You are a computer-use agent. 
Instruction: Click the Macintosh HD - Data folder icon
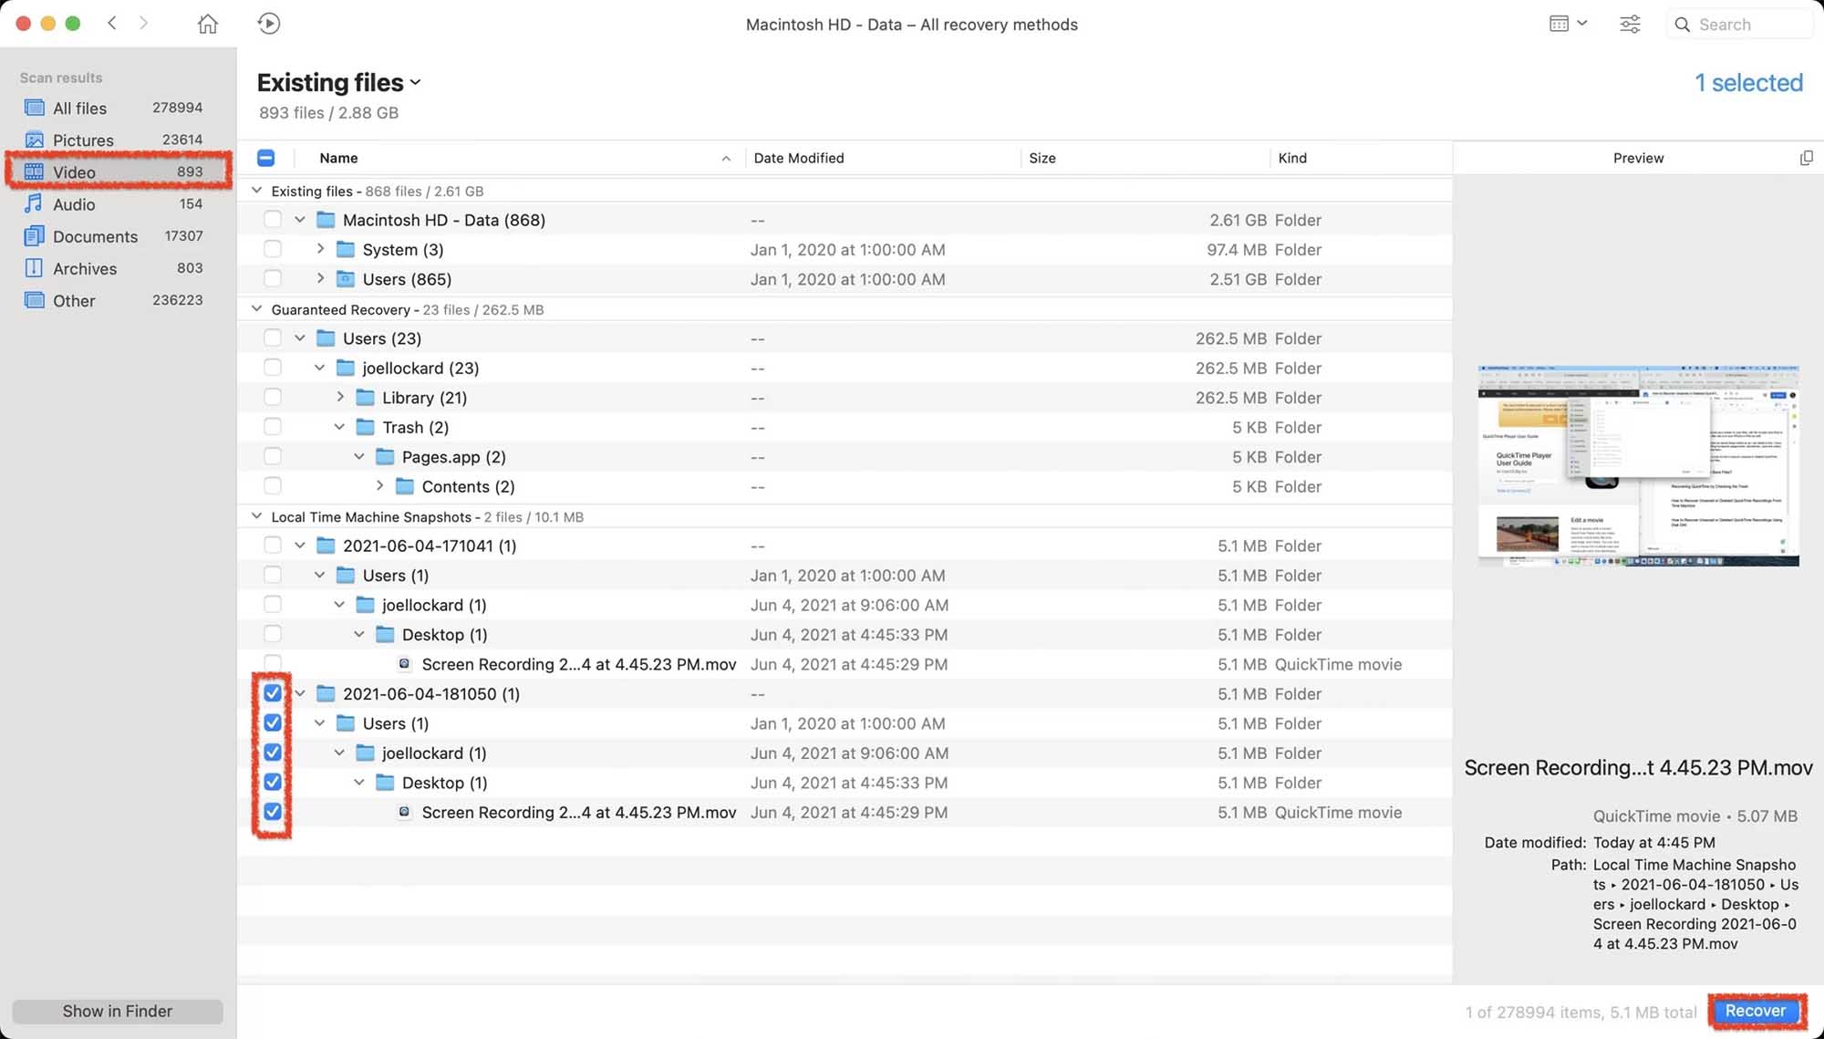(x=326, y=220)
